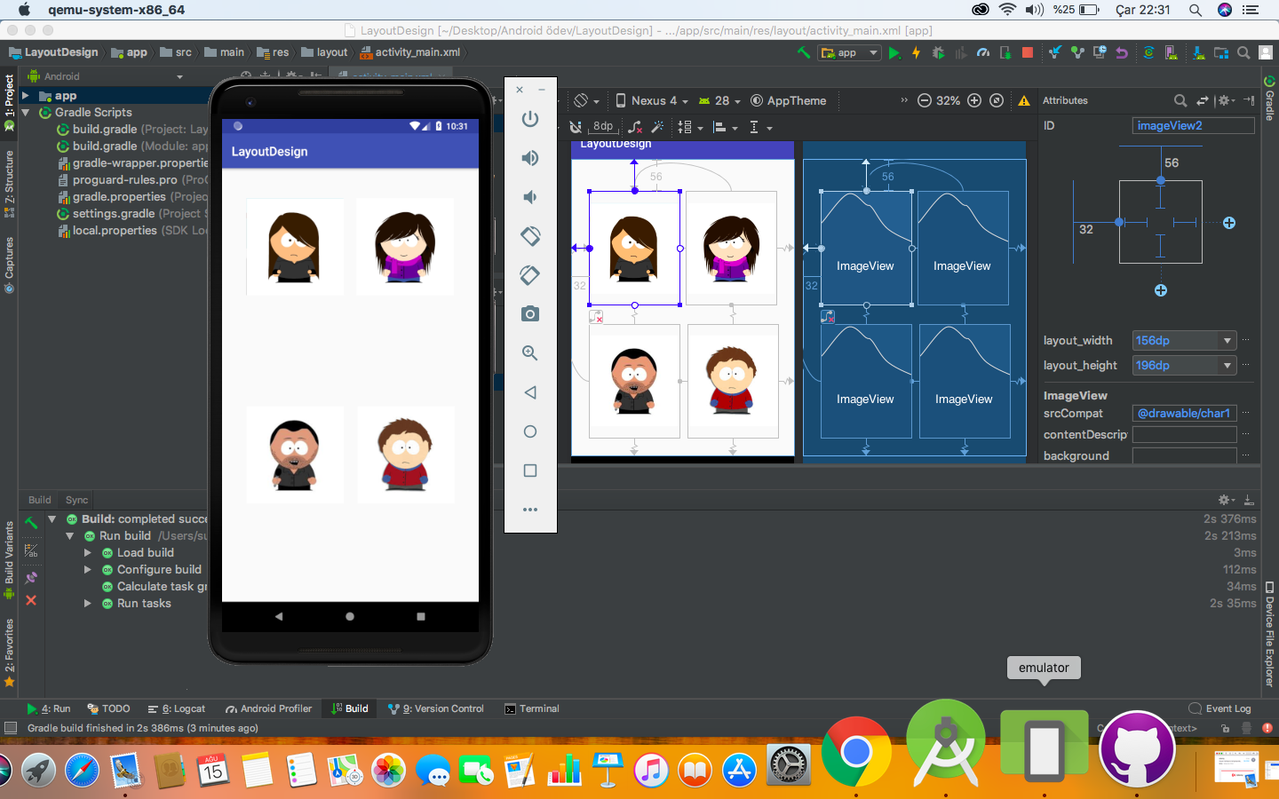Toggle autoconnect magnet icon
The image size is (1279, 799).
coord(576,127)
